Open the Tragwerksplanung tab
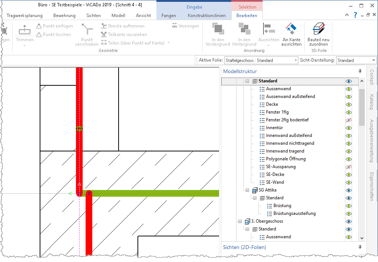Image resolution: width=378 pixels, height=262 pixels. click(24, 16)
